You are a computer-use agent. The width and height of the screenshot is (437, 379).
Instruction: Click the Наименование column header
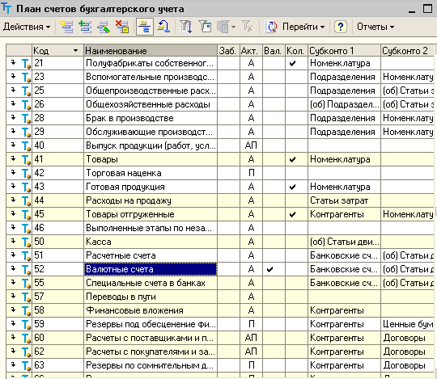[x=151, y=51]
